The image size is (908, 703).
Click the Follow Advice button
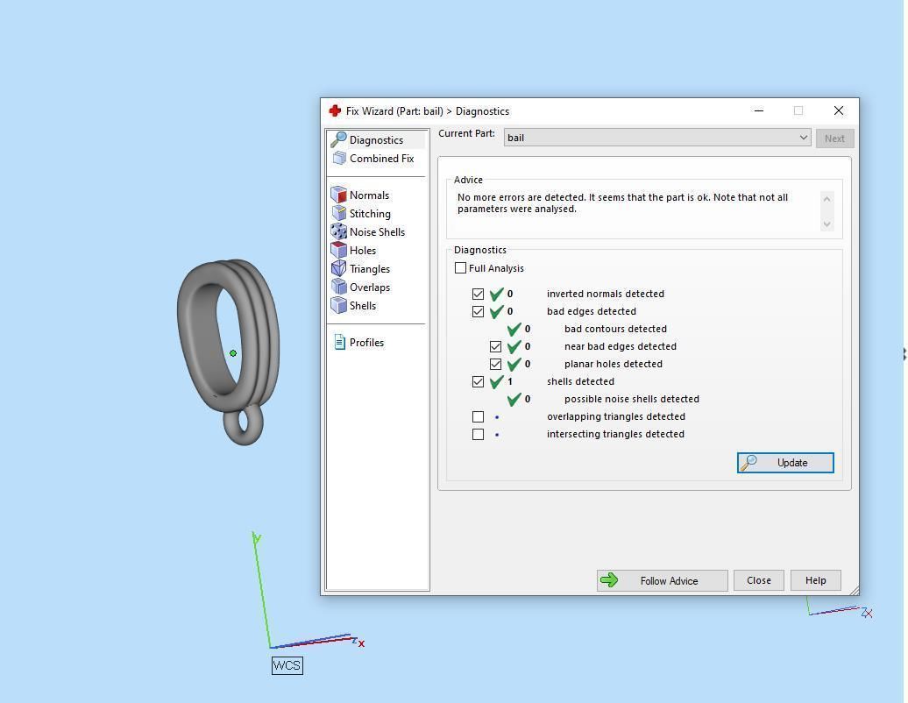(662, 580)
